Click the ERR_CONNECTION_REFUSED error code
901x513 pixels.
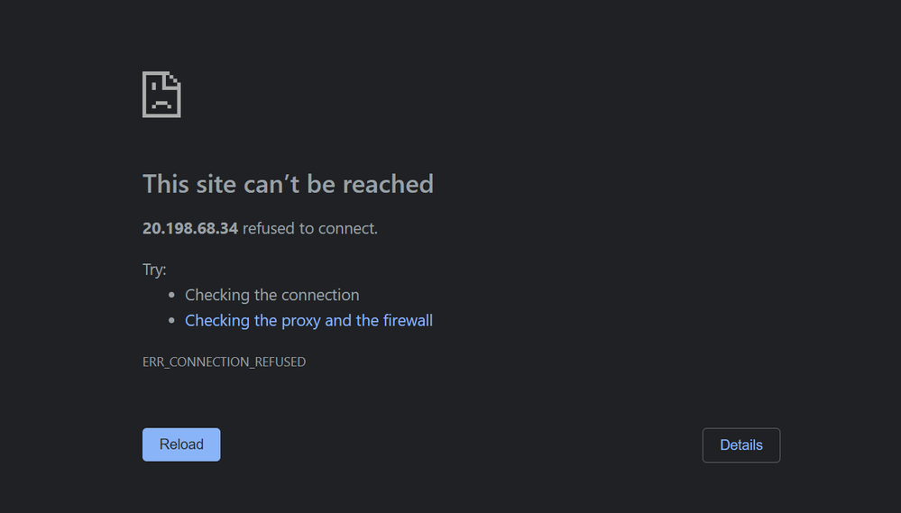tap(224, 362)
